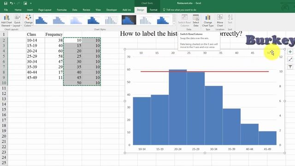Click the Change Chart Type button
The image size is (295, 166).
click(208, 21)
